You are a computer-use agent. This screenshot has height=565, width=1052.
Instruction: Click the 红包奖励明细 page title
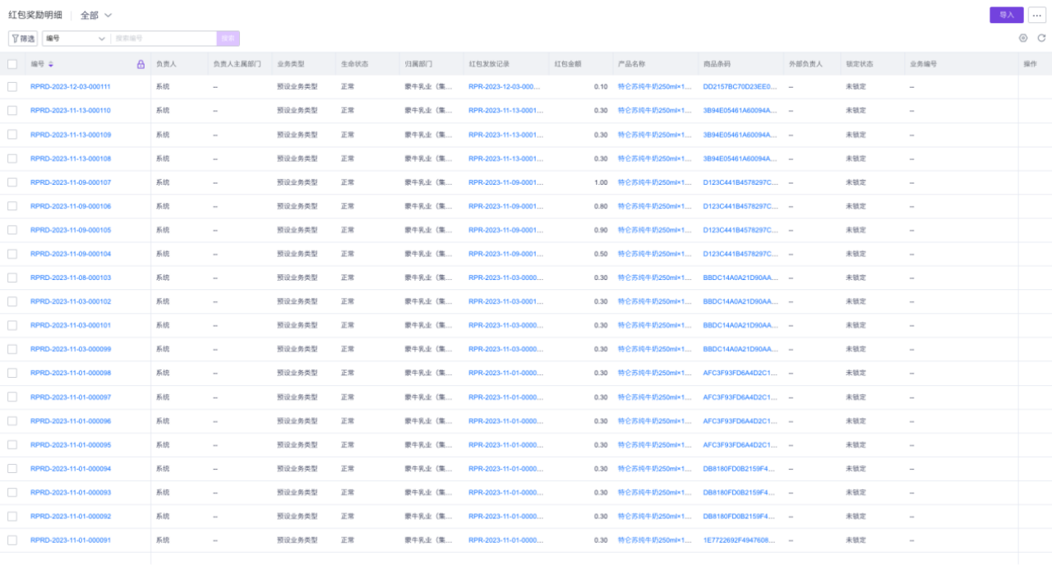coord(35,15)
